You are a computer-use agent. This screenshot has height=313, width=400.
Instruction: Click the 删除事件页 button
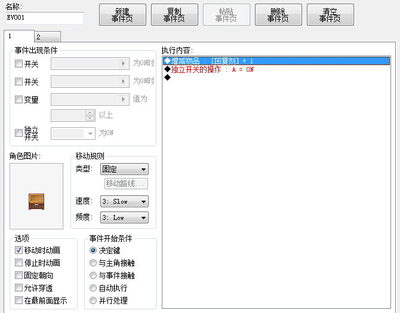coord(278,15)
